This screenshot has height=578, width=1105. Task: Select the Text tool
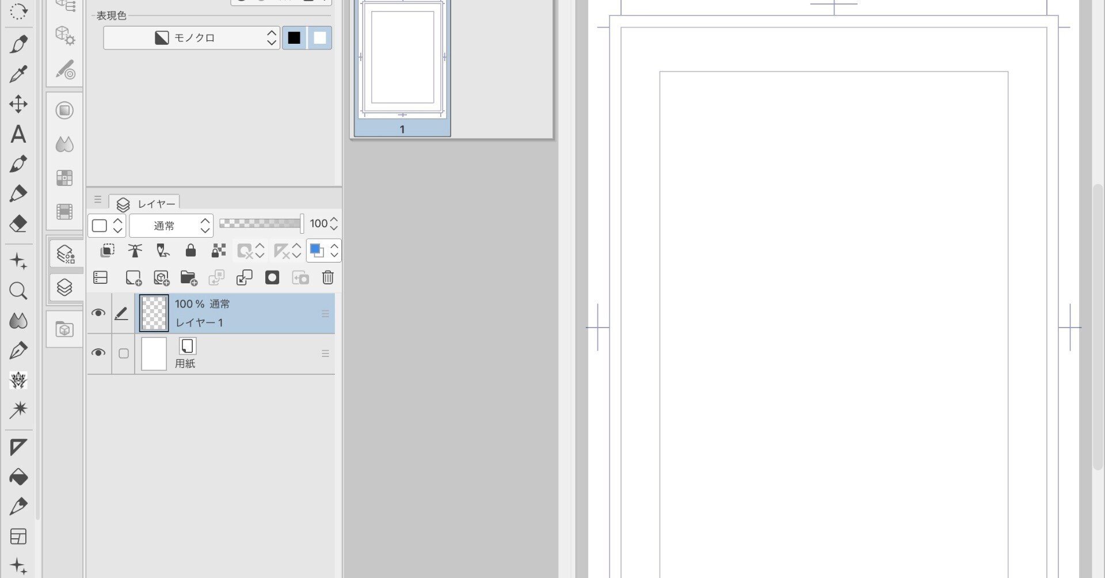click(x=18, y=134)
